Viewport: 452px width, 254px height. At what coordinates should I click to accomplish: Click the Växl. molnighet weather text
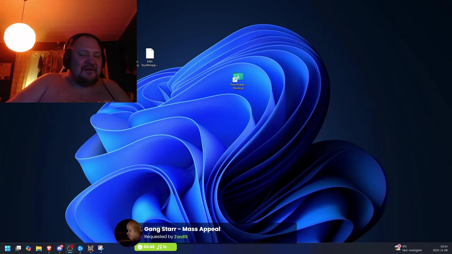(412, 250)
